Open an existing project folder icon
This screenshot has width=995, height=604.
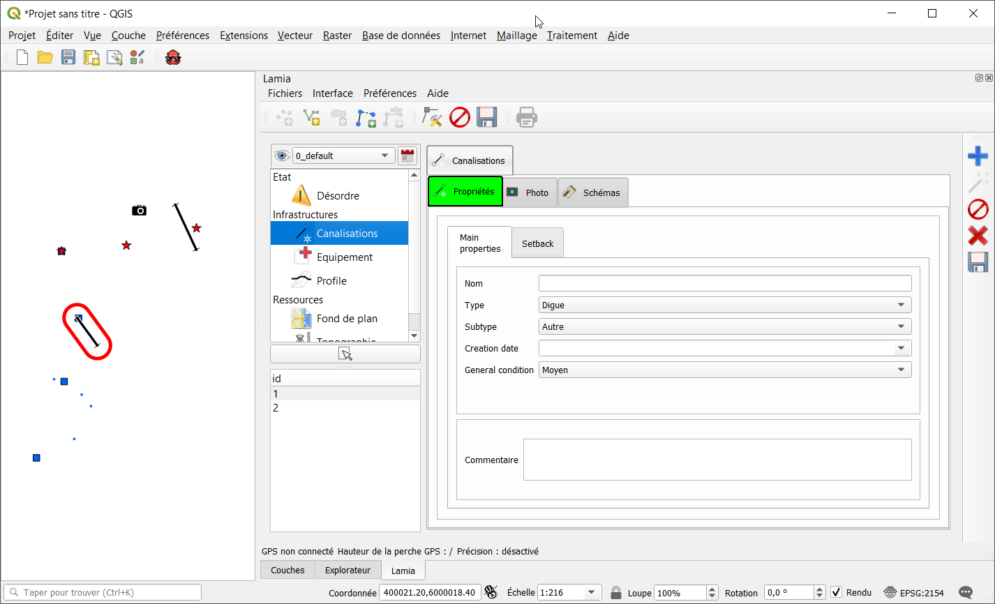(x=45, y=58)
